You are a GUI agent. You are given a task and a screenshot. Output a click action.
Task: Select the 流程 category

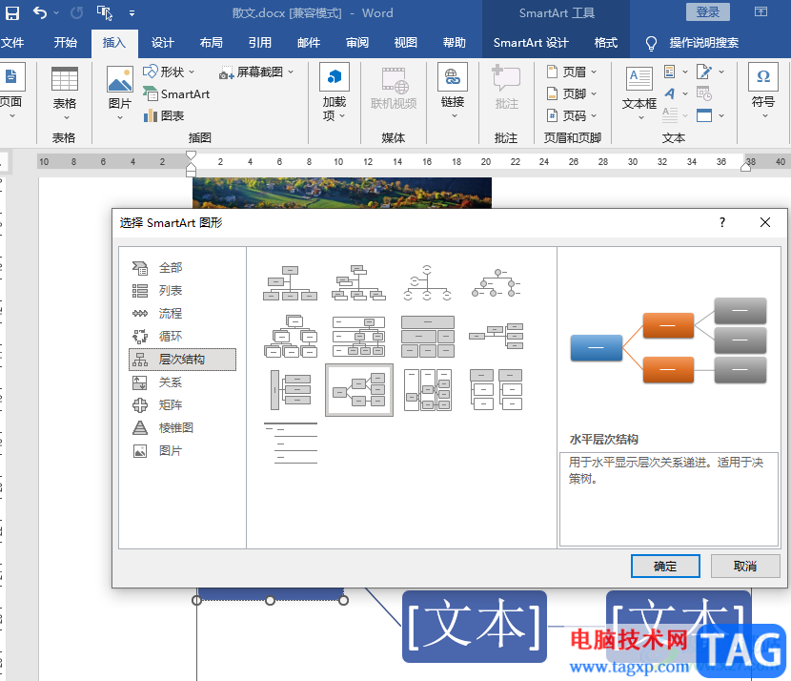pyautogui.click(x=182, y=314)
